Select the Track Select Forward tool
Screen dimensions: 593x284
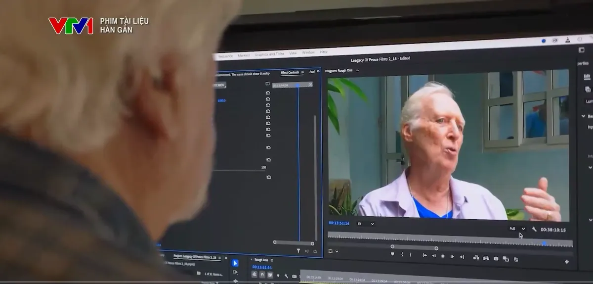235,272
